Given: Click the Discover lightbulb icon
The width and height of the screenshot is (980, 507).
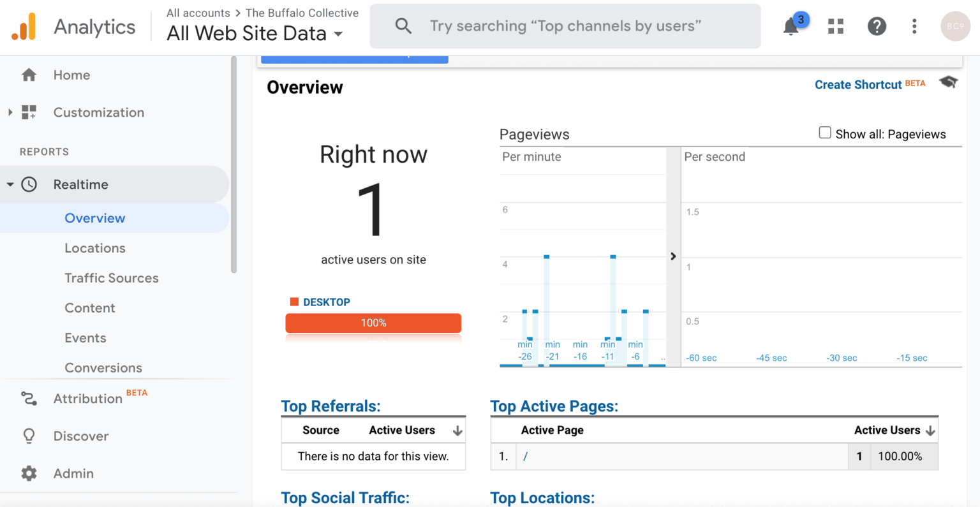Looking at the screenshot, I should coord(29,436).
